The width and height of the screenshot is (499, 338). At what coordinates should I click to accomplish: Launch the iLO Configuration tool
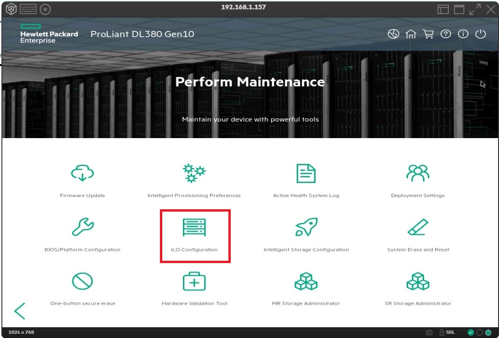(195, 234)
